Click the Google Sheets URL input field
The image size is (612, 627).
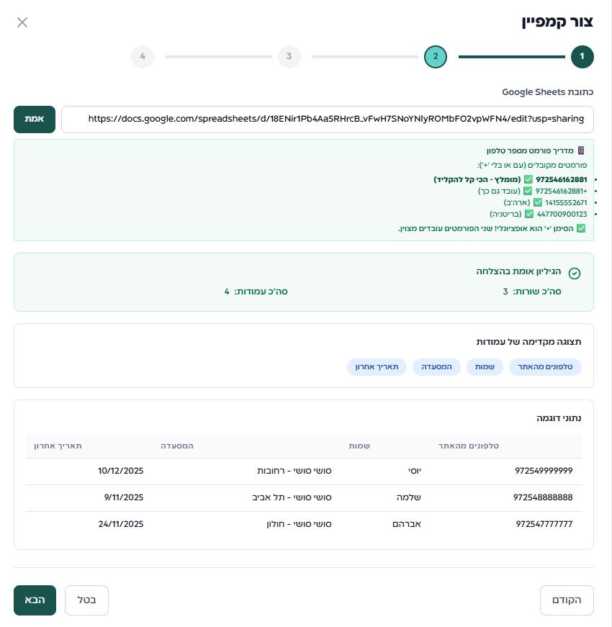(x=328, y=119)
